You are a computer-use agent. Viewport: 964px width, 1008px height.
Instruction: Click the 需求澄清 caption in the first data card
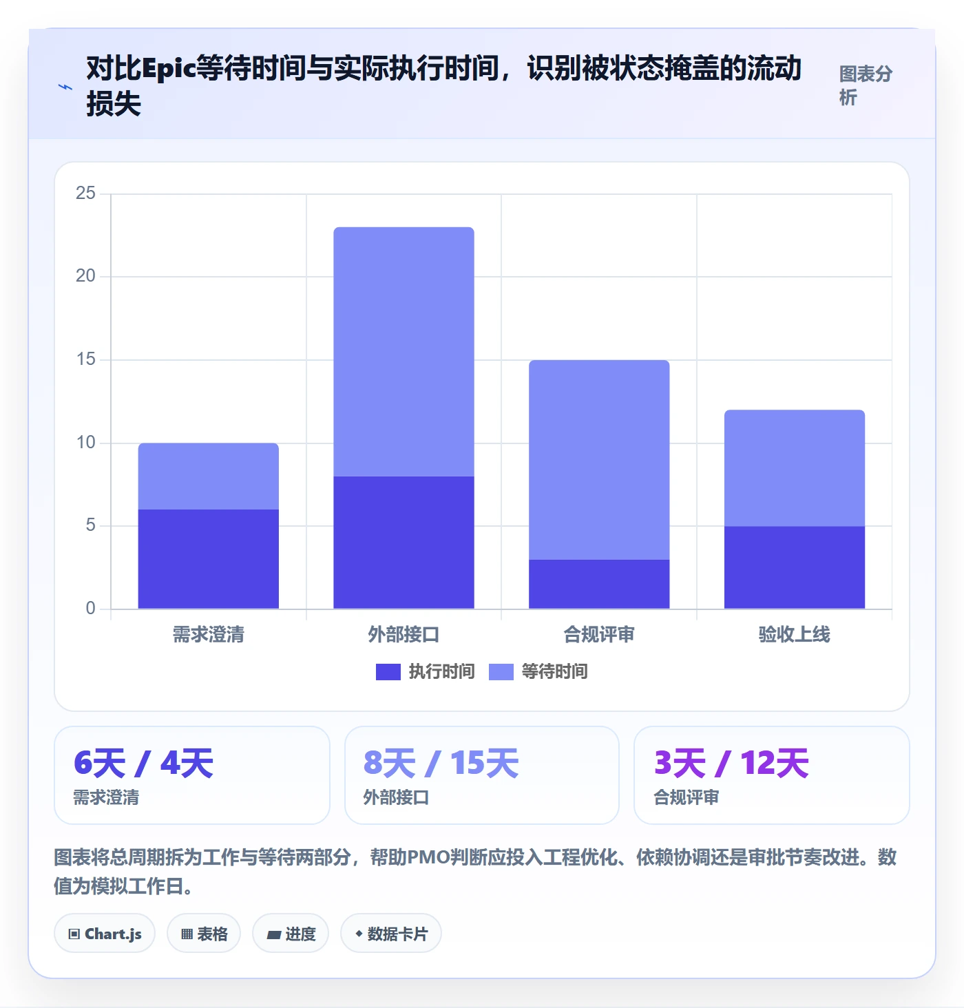pos(106,797)
